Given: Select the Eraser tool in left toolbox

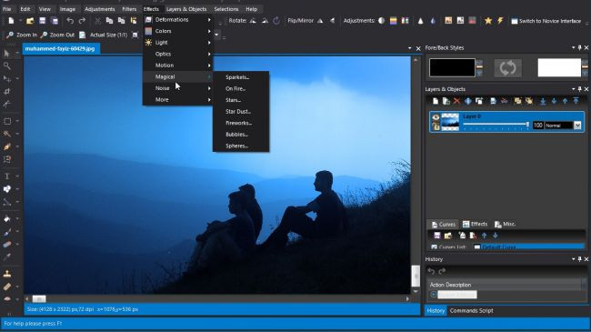Looking at the screenshot, I should pyautogui.click(x=6, y=245).
